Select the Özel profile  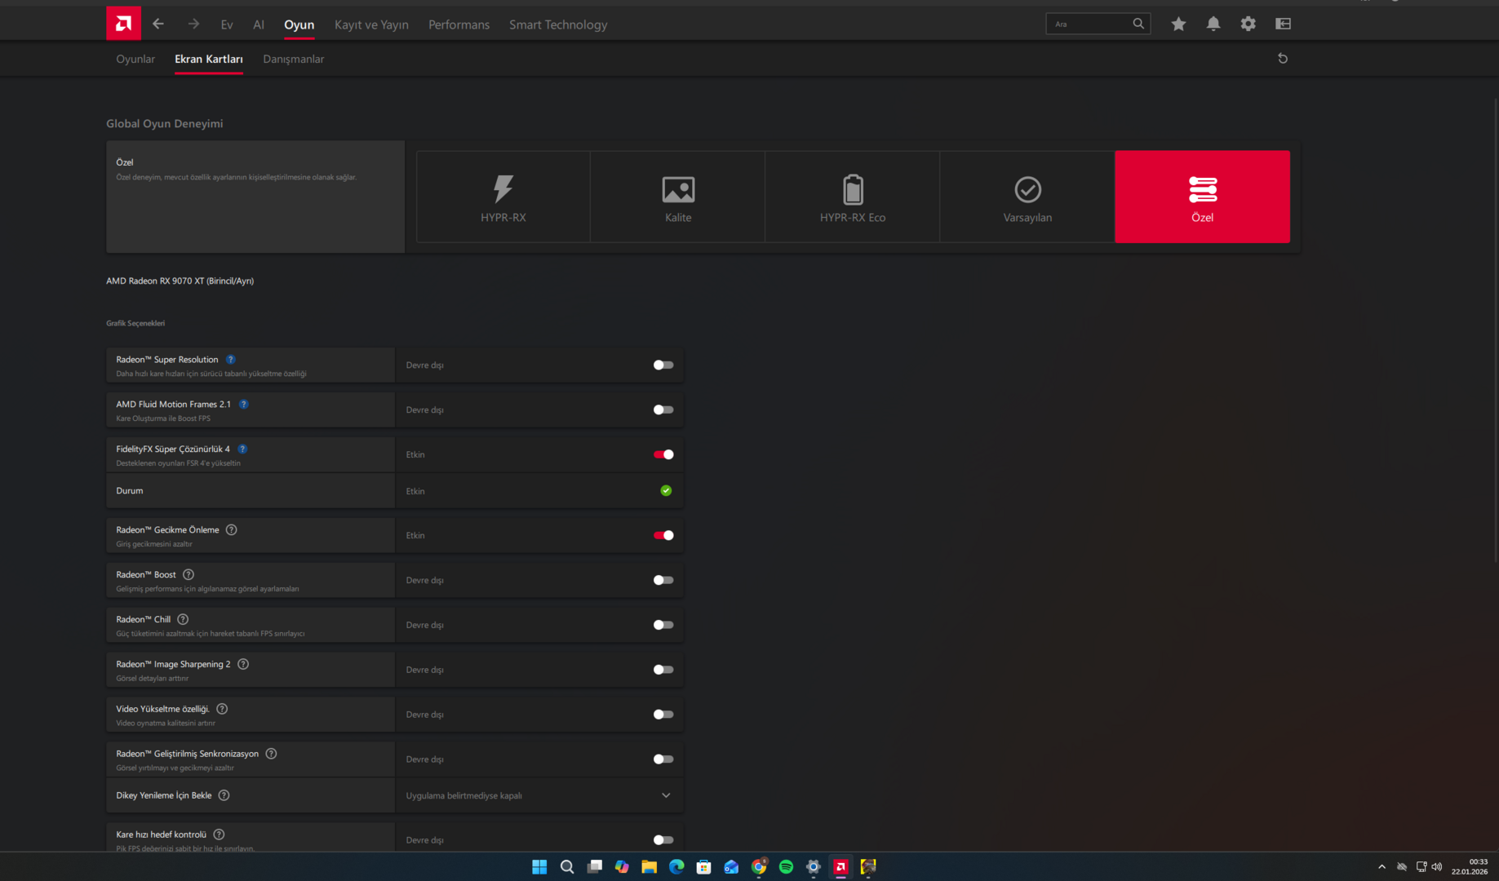click(1203, 197)
